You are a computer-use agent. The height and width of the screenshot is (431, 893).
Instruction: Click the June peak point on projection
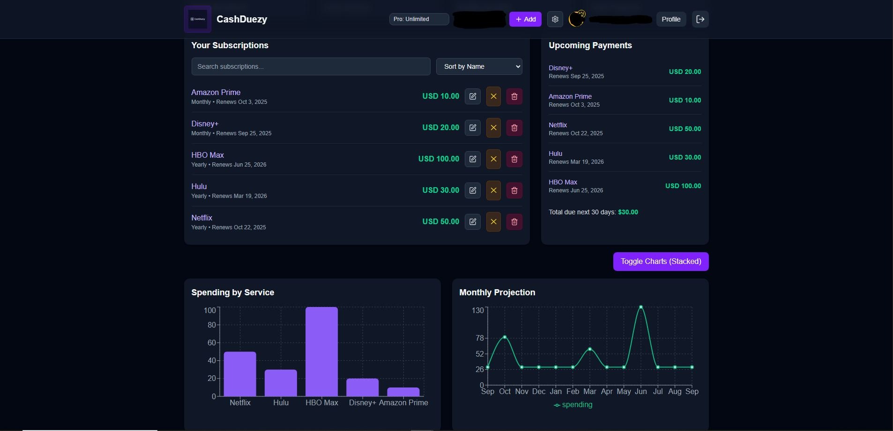pyautogui.click(x=640, y=307)
